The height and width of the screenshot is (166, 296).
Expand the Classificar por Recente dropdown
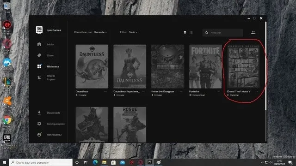(101, 32)
